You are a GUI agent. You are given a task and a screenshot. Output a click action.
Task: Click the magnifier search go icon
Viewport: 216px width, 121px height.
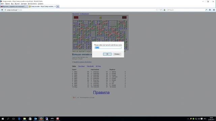(x=206, y=10)
